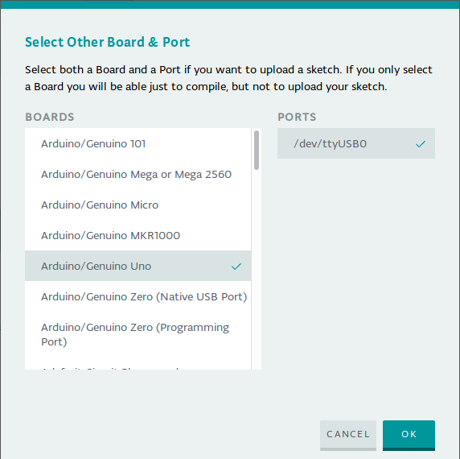The height and width of the screenshot is (459, 460).
Task: Confirm selection with the OK button
Action: (409, 435)
